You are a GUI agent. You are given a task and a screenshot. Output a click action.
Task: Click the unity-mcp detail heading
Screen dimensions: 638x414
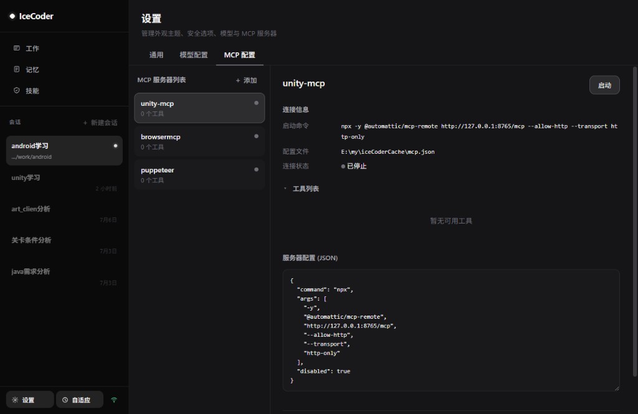[x=303, y=83]
